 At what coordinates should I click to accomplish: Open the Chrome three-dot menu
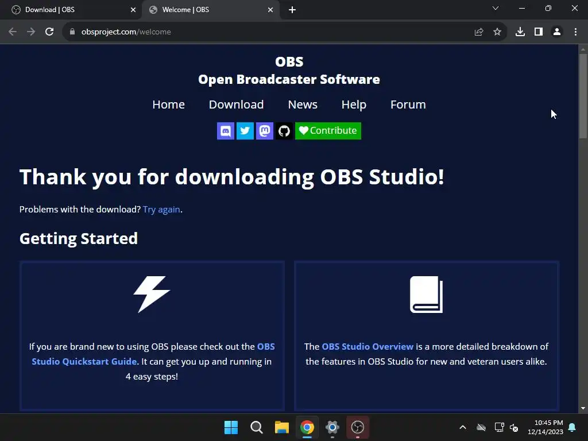click(x=575, y=32)
